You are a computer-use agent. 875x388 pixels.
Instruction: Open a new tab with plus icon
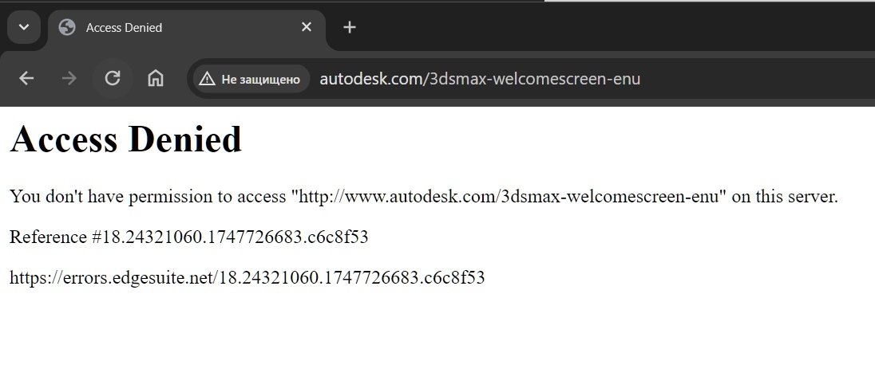pos(350,27)
